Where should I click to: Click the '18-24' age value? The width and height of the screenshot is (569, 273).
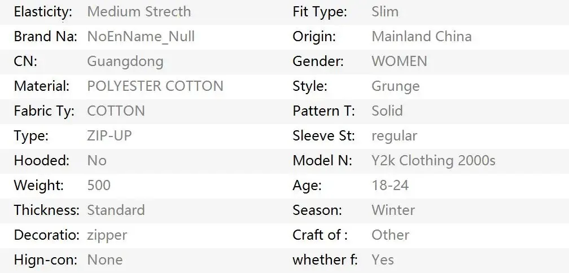390,186
